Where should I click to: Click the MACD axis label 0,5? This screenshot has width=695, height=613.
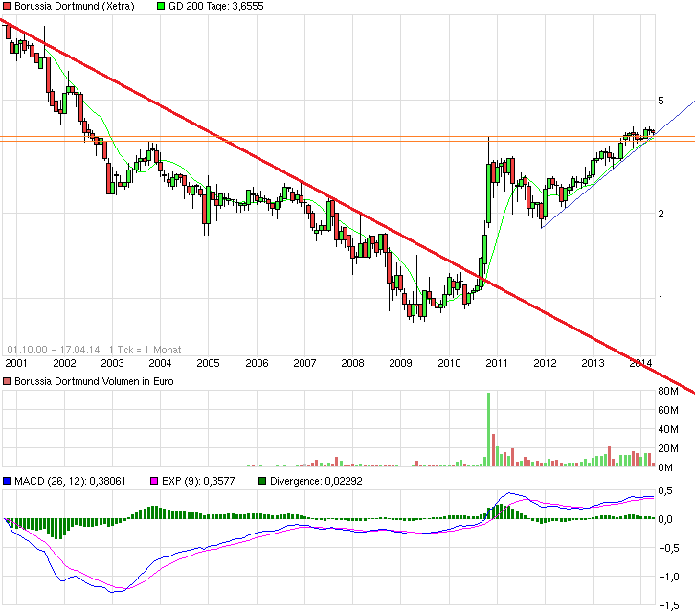click(x=665, y=490)
